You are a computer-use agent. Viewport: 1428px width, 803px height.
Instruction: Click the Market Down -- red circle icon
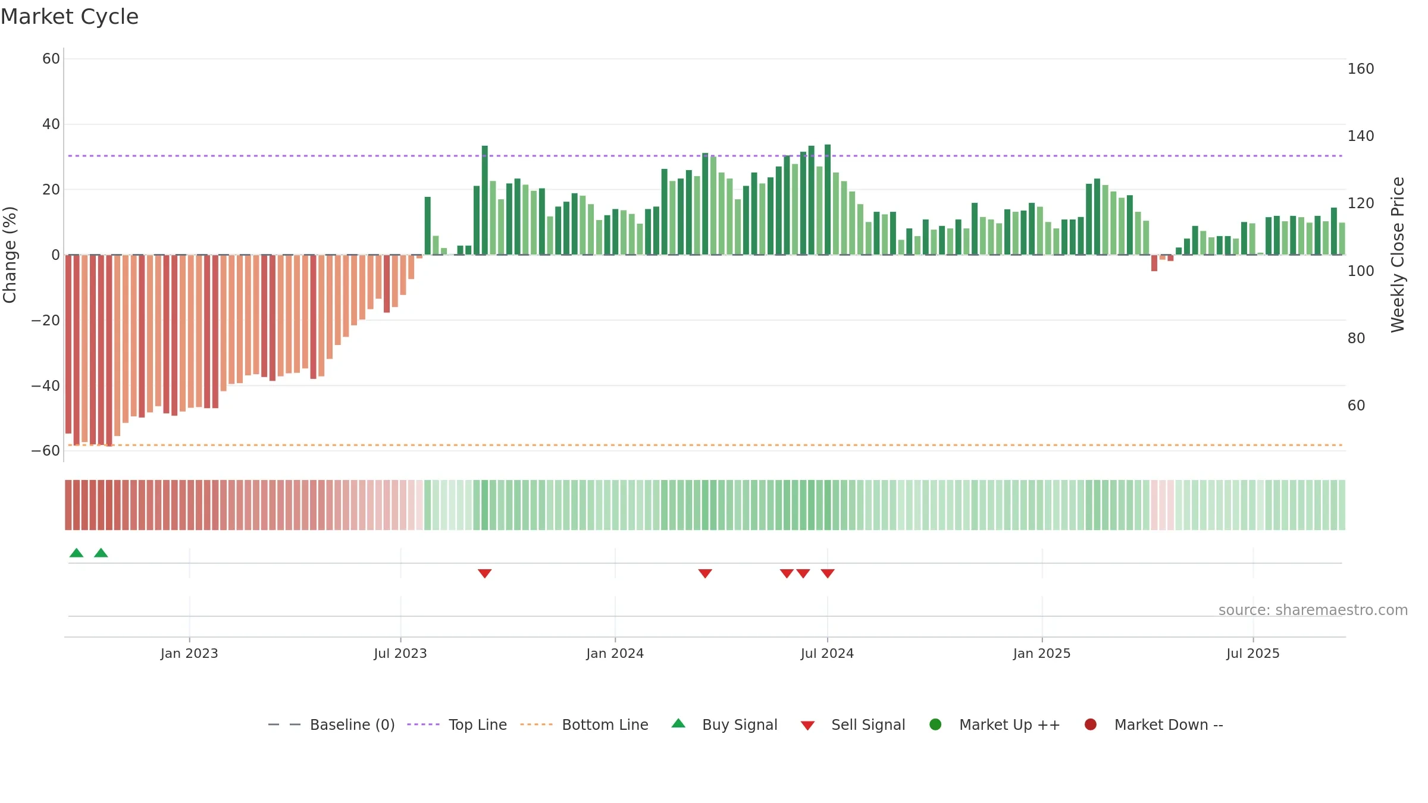point(1091,724)
